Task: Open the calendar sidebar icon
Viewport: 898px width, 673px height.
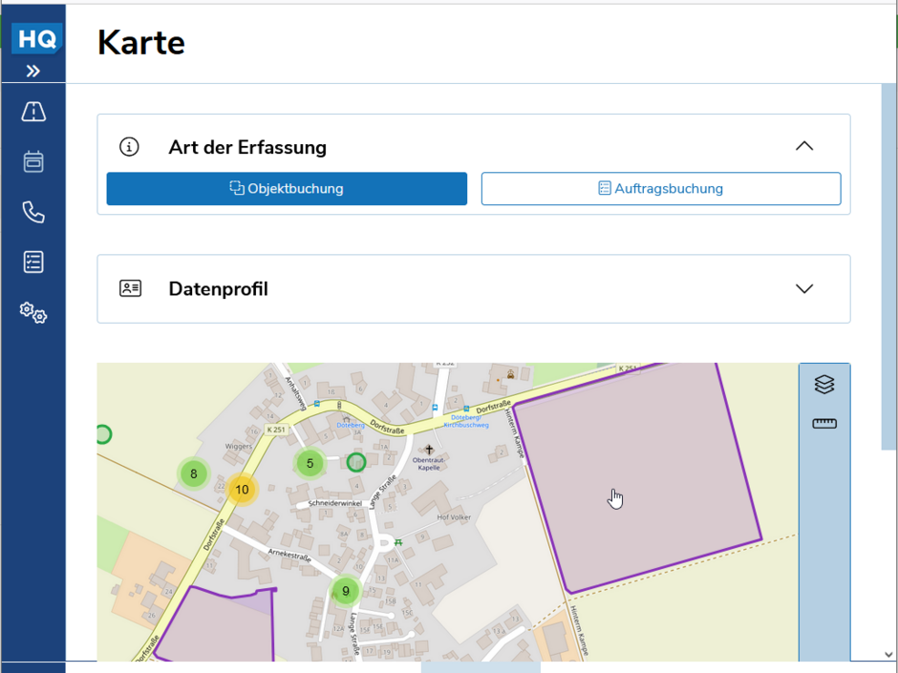Action: (33, 161)
